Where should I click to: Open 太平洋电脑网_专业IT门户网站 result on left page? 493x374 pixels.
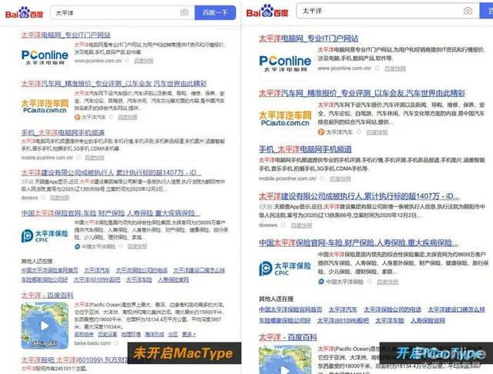pyautogui.click(x=65, y=35)
